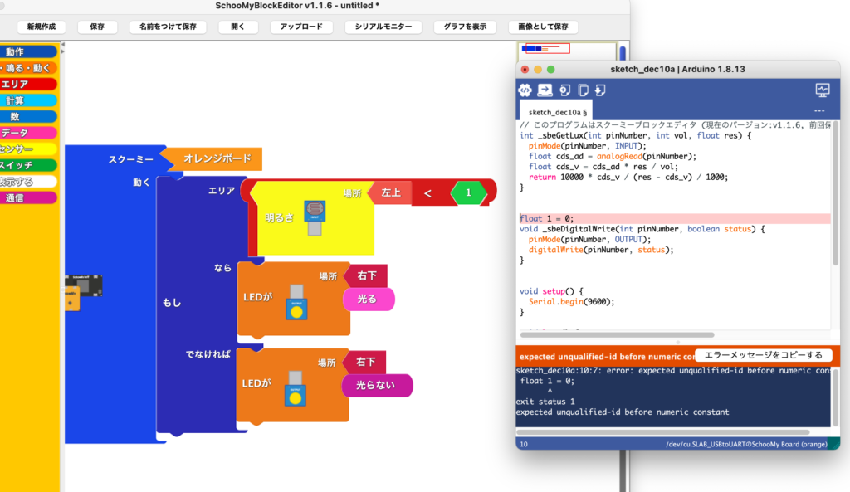Click 'exit status 1' in console
Viewport: 850px width, 492px height.
pyautogui.click(x=545, y=402)
